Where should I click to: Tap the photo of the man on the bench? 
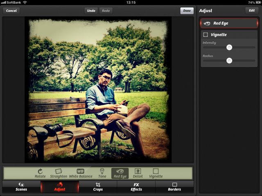[x=98, y=90]
